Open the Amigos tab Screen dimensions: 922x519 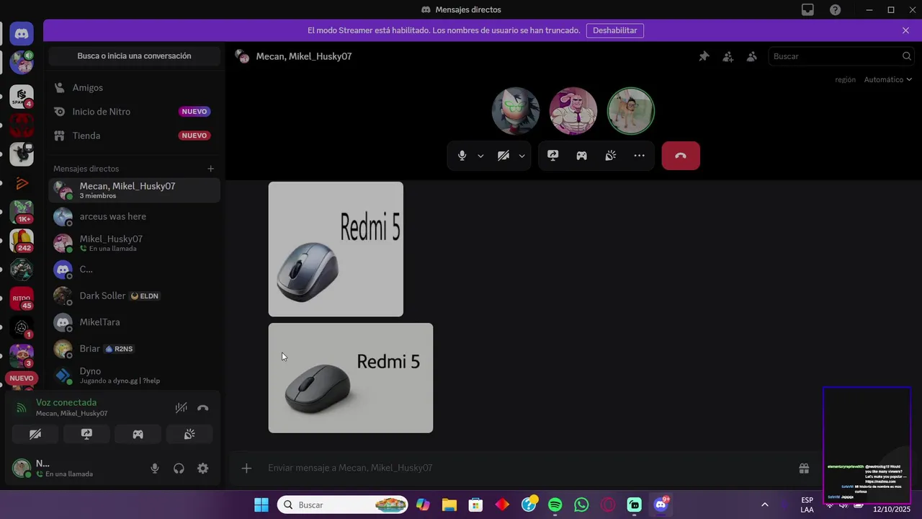click(135, 87)
